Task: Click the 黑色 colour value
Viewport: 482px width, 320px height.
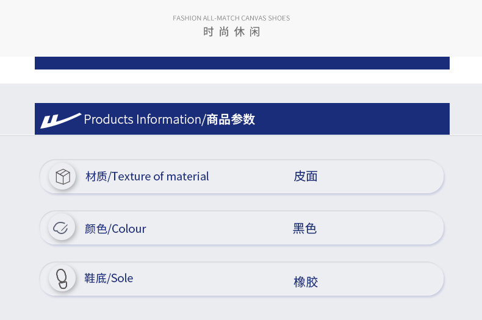Action: (x=305, y=229)
